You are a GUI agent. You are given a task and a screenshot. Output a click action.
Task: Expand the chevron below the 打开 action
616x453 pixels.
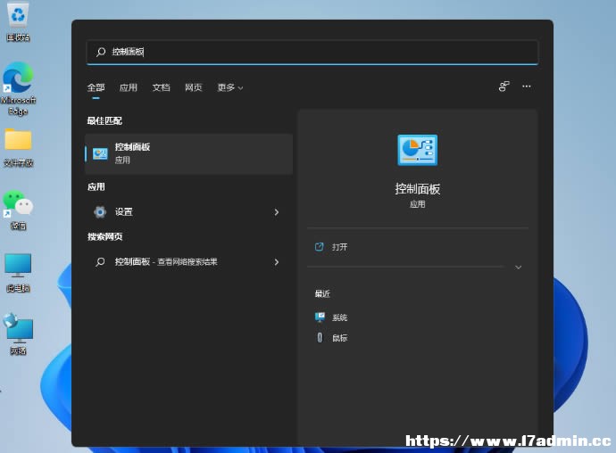(x=518, y=268)
